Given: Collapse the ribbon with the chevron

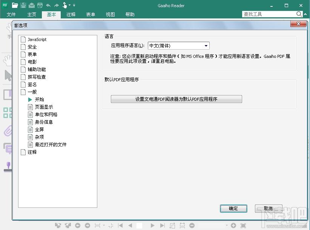Looking at the screenshot, I should click(305, 14).
